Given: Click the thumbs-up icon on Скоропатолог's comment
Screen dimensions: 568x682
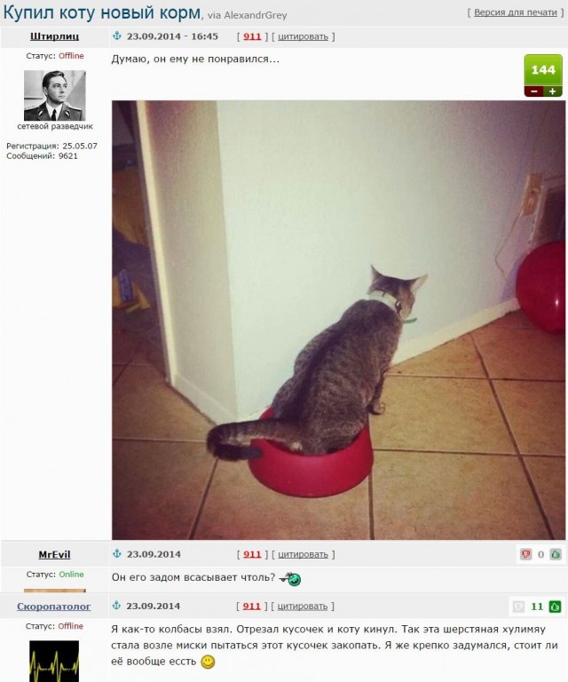Looking at the screenshot, I should [555, 607].
